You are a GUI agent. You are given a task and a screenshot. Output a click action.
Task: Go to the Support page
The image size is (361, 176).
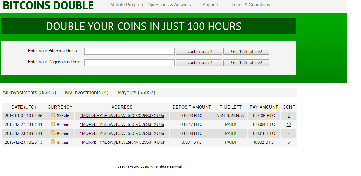[x=210, y=5]
